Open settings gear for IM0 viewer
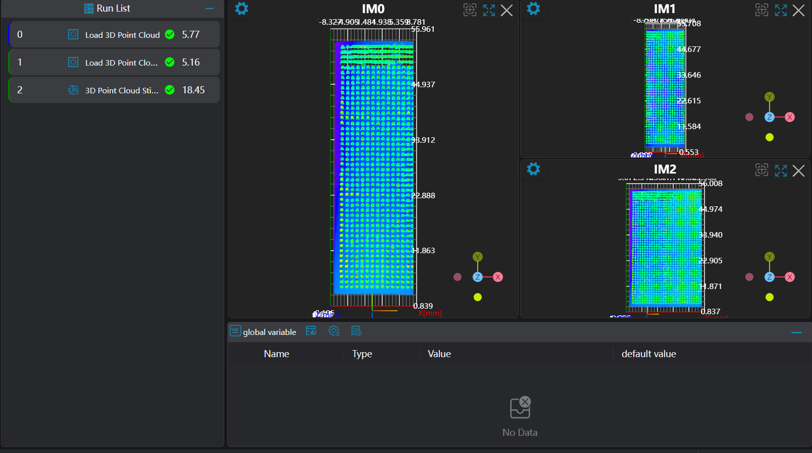 (x=242, y=9)
